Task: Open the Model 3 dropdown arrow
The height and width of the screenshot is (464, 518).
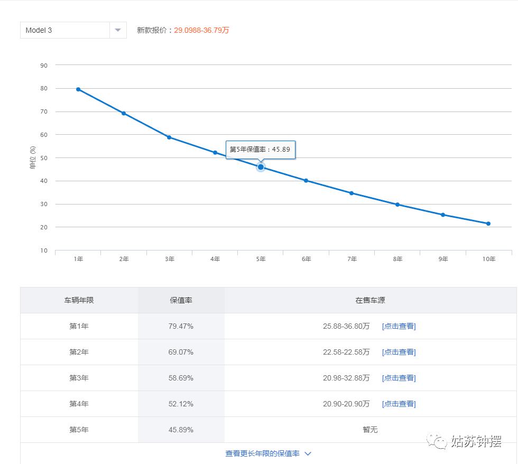Action: pyautogui.click(x=118, y=30)
